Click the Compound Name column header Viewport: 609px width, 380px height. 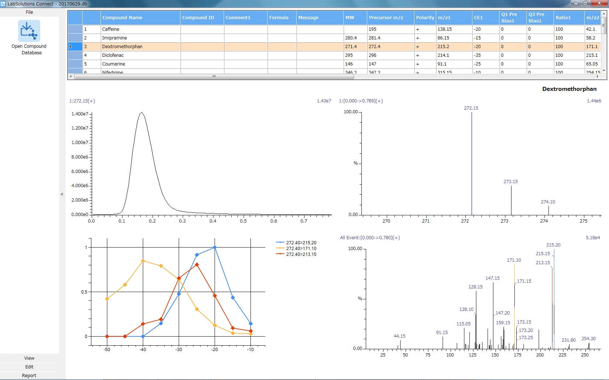click(123, 18)
